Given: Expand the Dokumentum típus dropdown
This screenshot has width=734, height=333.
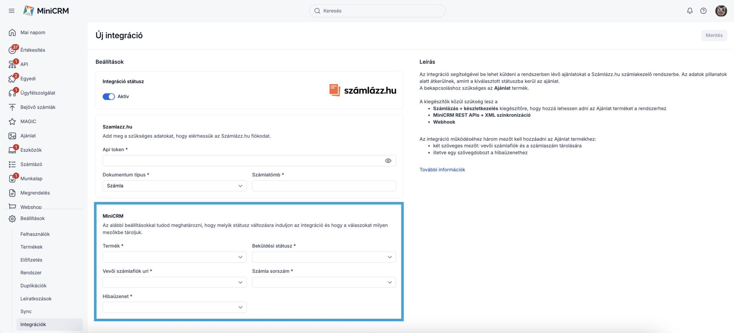Looking at the screenshot, I should tap(174, 186).
